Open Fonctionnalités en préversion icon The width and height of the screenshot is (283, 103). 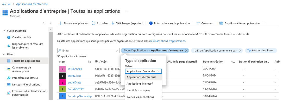pos(221,23)
